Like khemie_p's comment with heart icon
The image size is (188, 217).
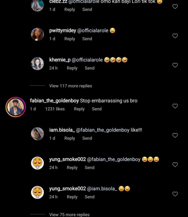tap(175, 65)
